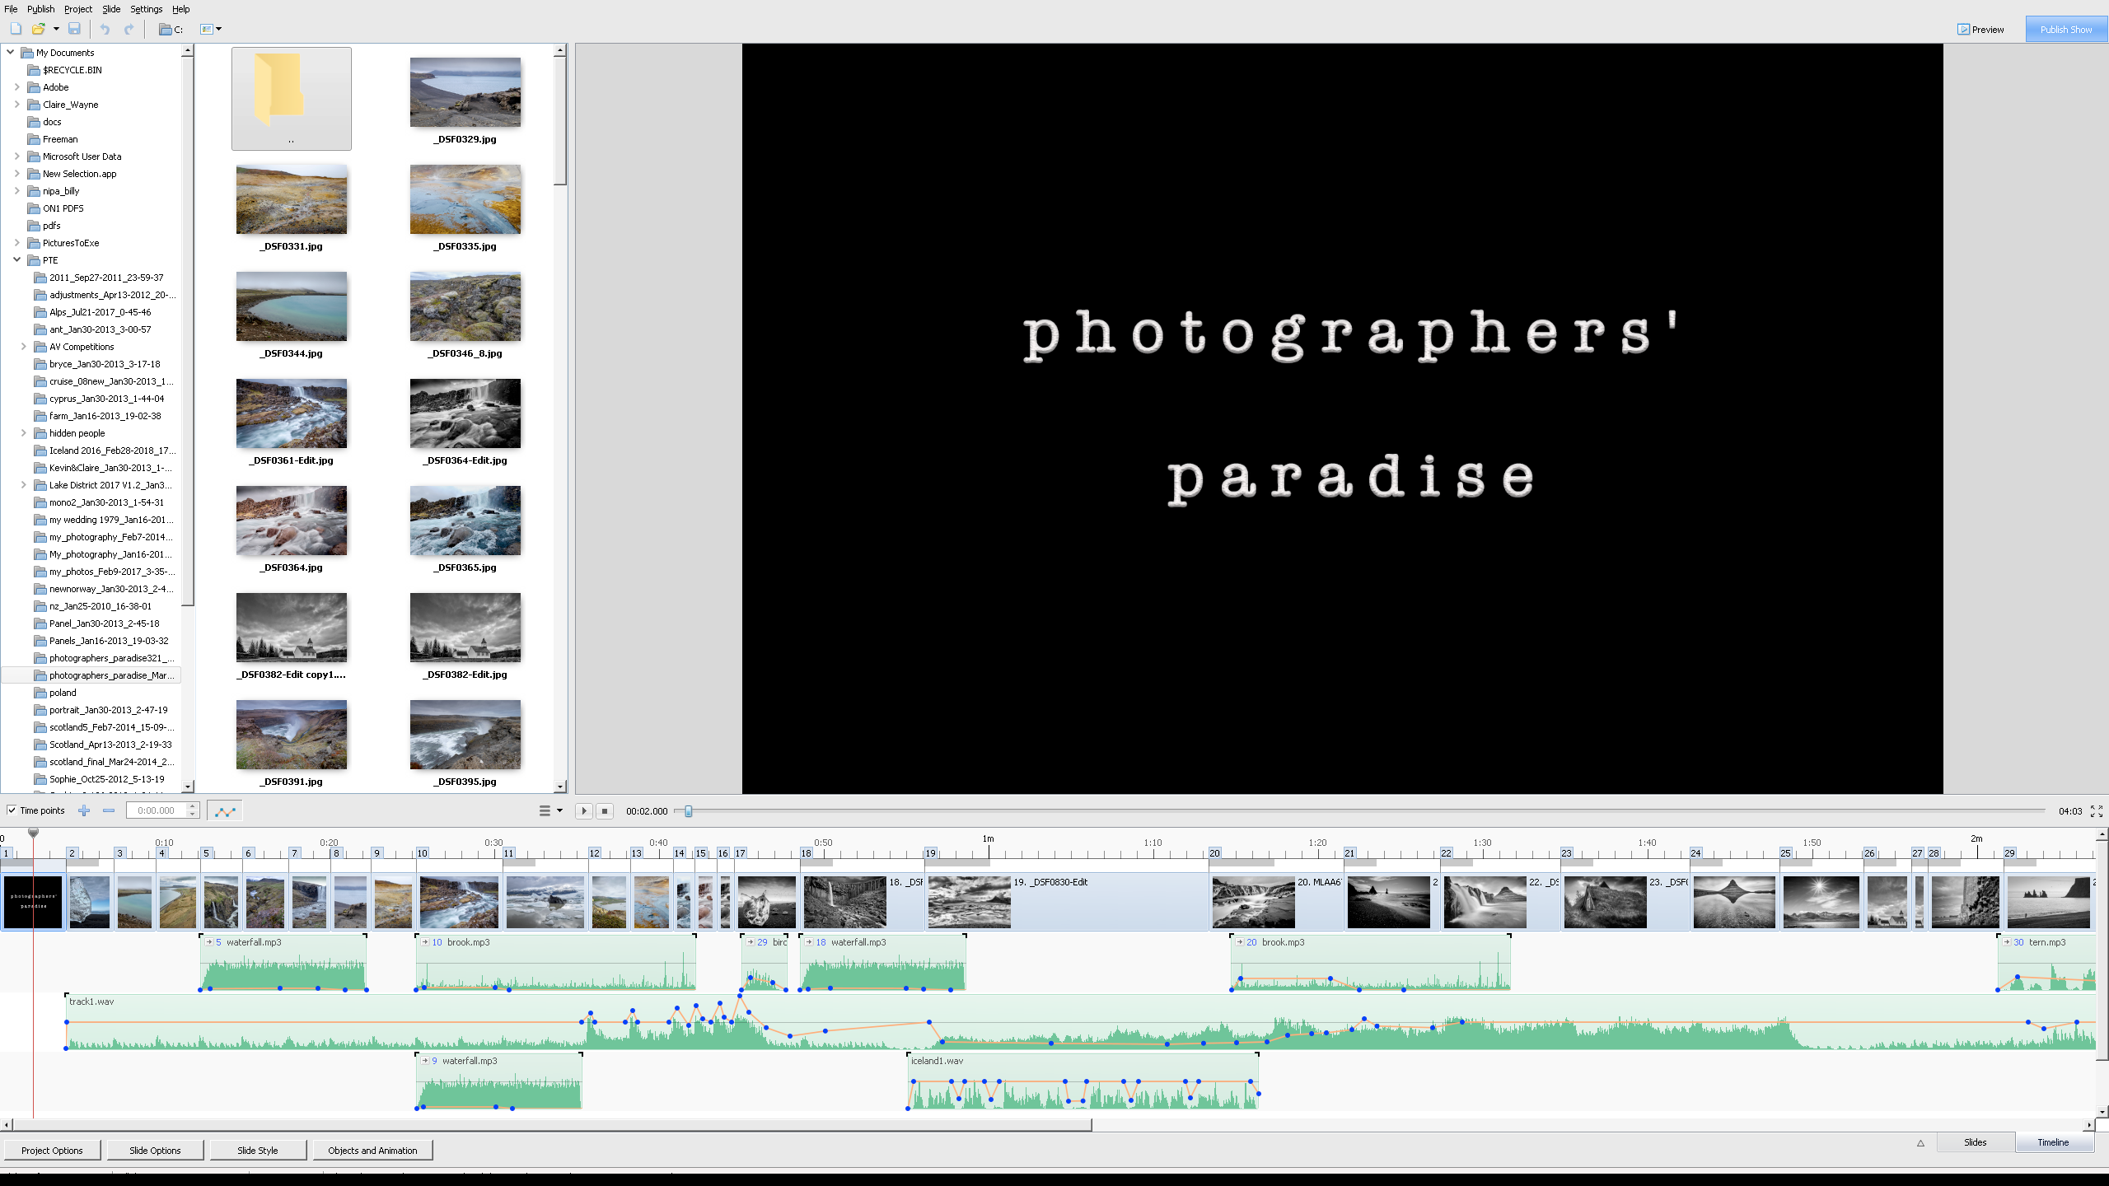Click the audio envelope waveform icon
Screen dimensions: 2109x1186
(x=225, y=810)
